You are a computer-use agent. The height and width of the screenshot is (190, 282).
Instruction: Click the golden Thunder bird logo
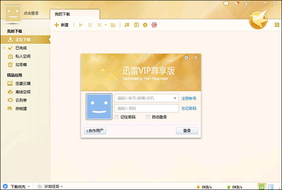258,20
